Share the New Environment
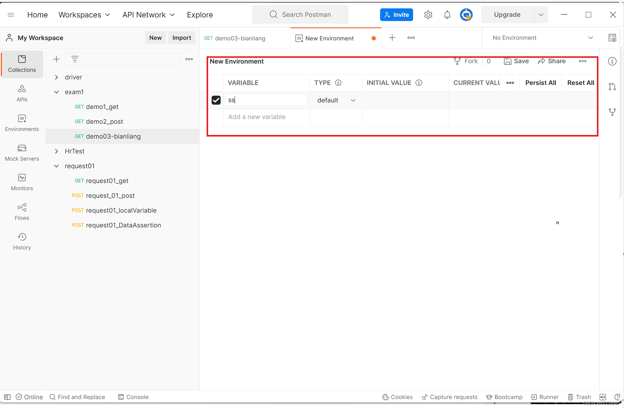Viewport: 624px width, 409px height. [552, 61]
